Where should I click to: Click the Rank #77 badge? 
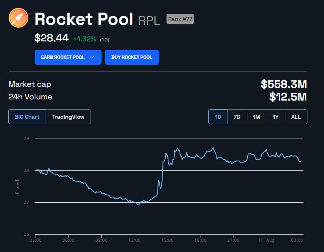click(180, 19)
